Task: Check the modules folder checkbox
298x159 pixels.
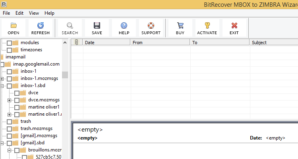Action: [9, 43]
